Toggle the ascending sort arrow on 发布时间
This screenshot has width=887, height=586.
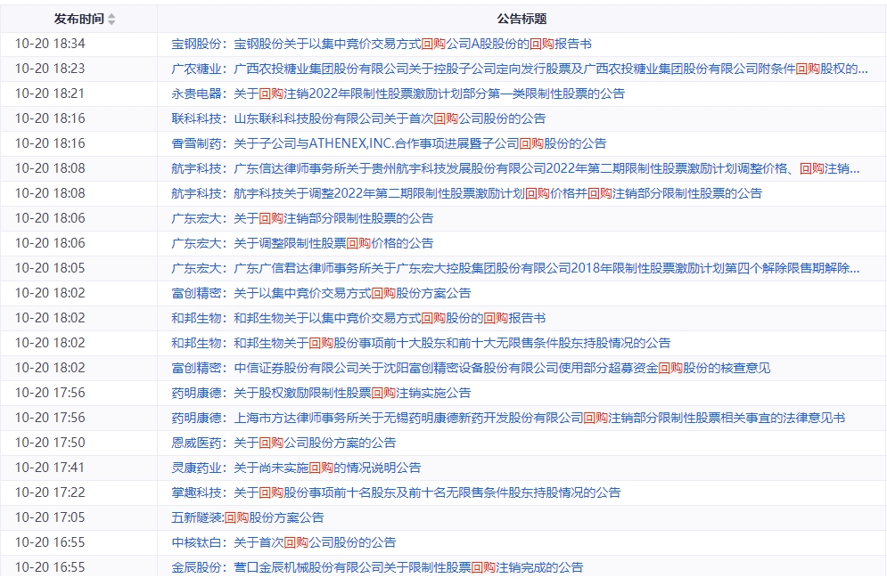click(111, 14)
